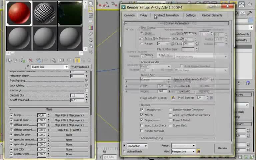The image size is (256, 160).
Task: Uncheck the Displacement option
Action: tap(142, 120)
